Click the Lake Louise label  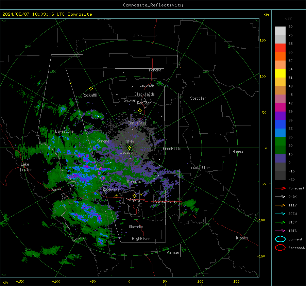click(x=26, y=167)
